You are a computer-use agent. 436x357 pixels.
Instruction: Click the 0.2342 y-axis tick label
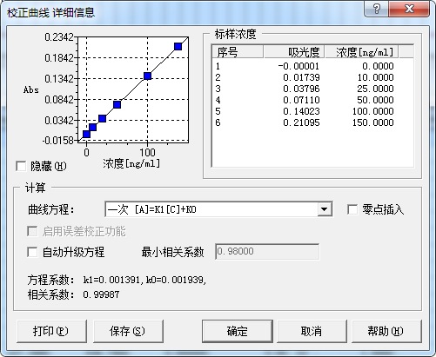pyautogui.click(x=59, y=37)
